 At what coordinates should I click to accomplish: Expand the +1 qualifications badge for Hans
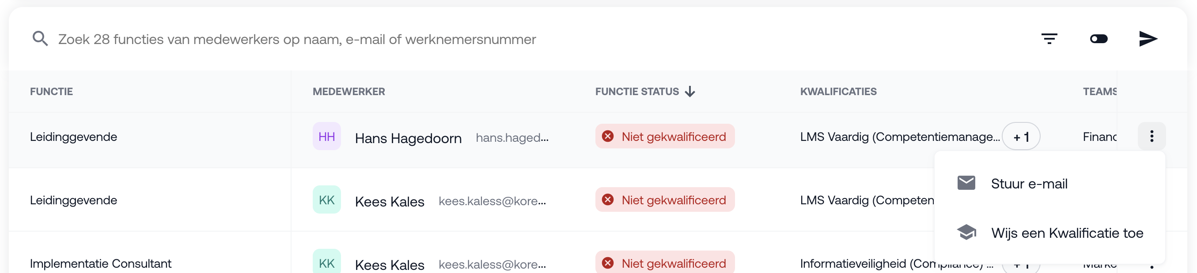[x=1020, y=137]
